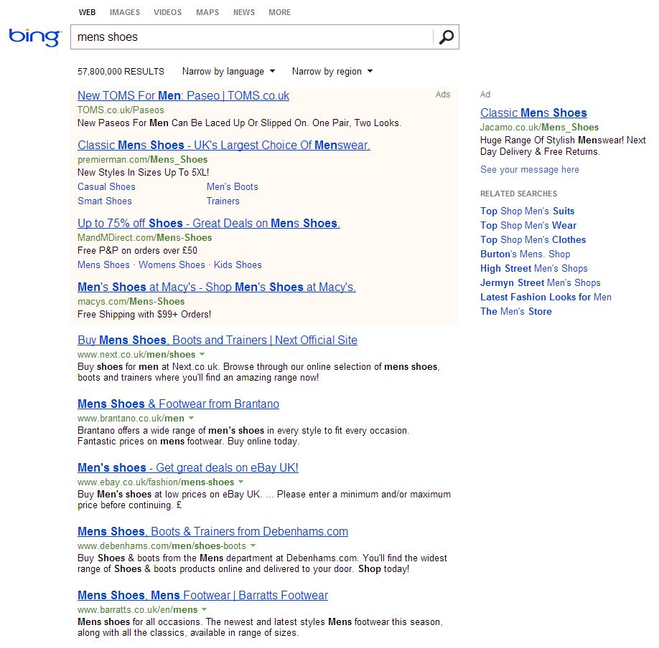
Task: Open arrow next to barratts.co.uk/en/mens URL
Action: pyautogui.click(x=205, y=610)
